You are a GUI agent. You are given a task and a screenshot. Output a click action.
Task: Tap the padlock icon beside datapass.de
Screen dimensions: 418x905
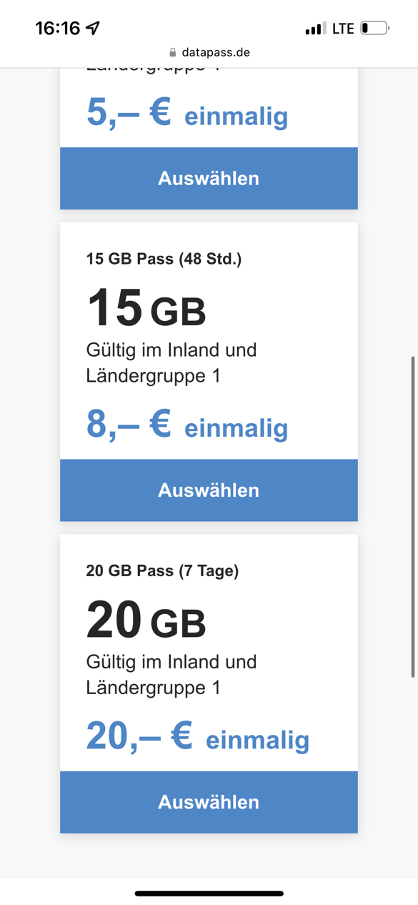pos(172,52)
